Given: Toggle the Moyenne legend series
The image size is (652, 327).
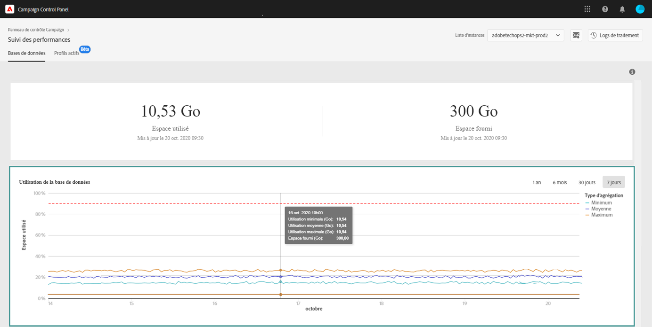Looking at the screenshot, I should coord(598,209).
